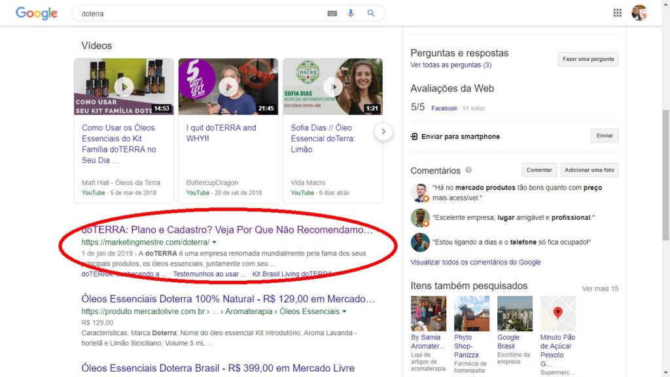
Task: Open the Comentários help question mark
Action: (468, 170)
